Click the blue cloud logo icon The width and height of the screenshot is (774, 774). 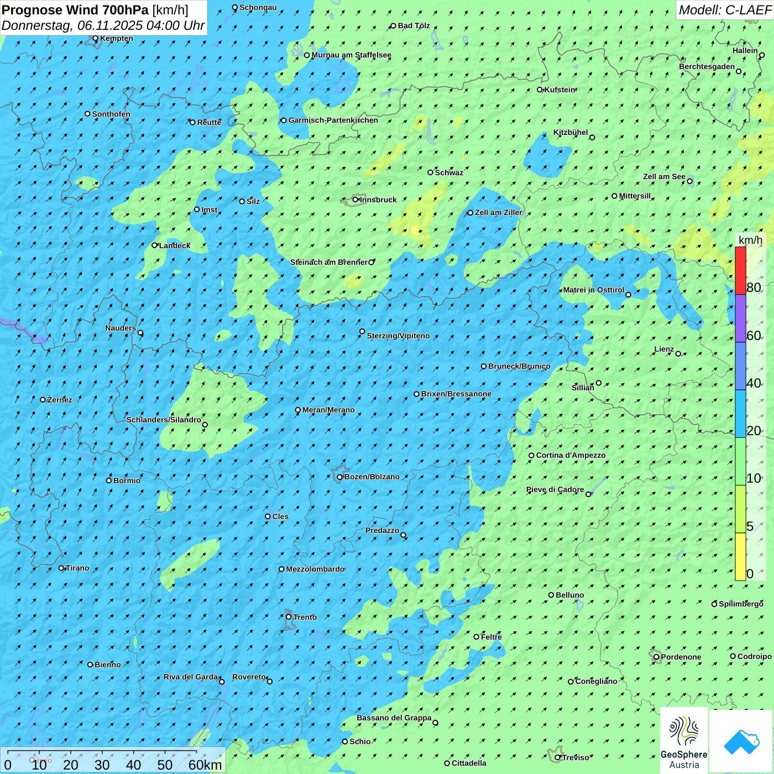click(x=741, y=741)
